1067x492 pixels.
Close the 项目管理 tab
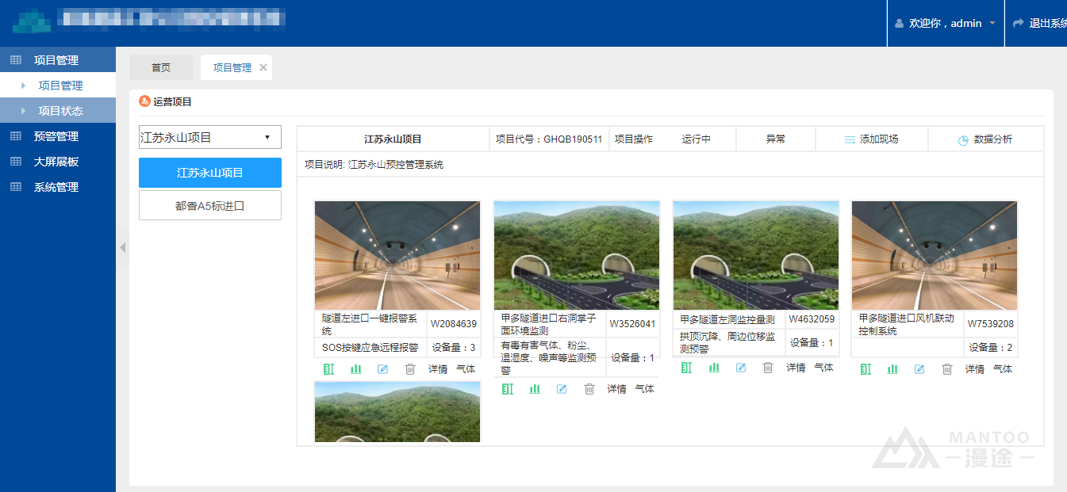tap(263, 68)
